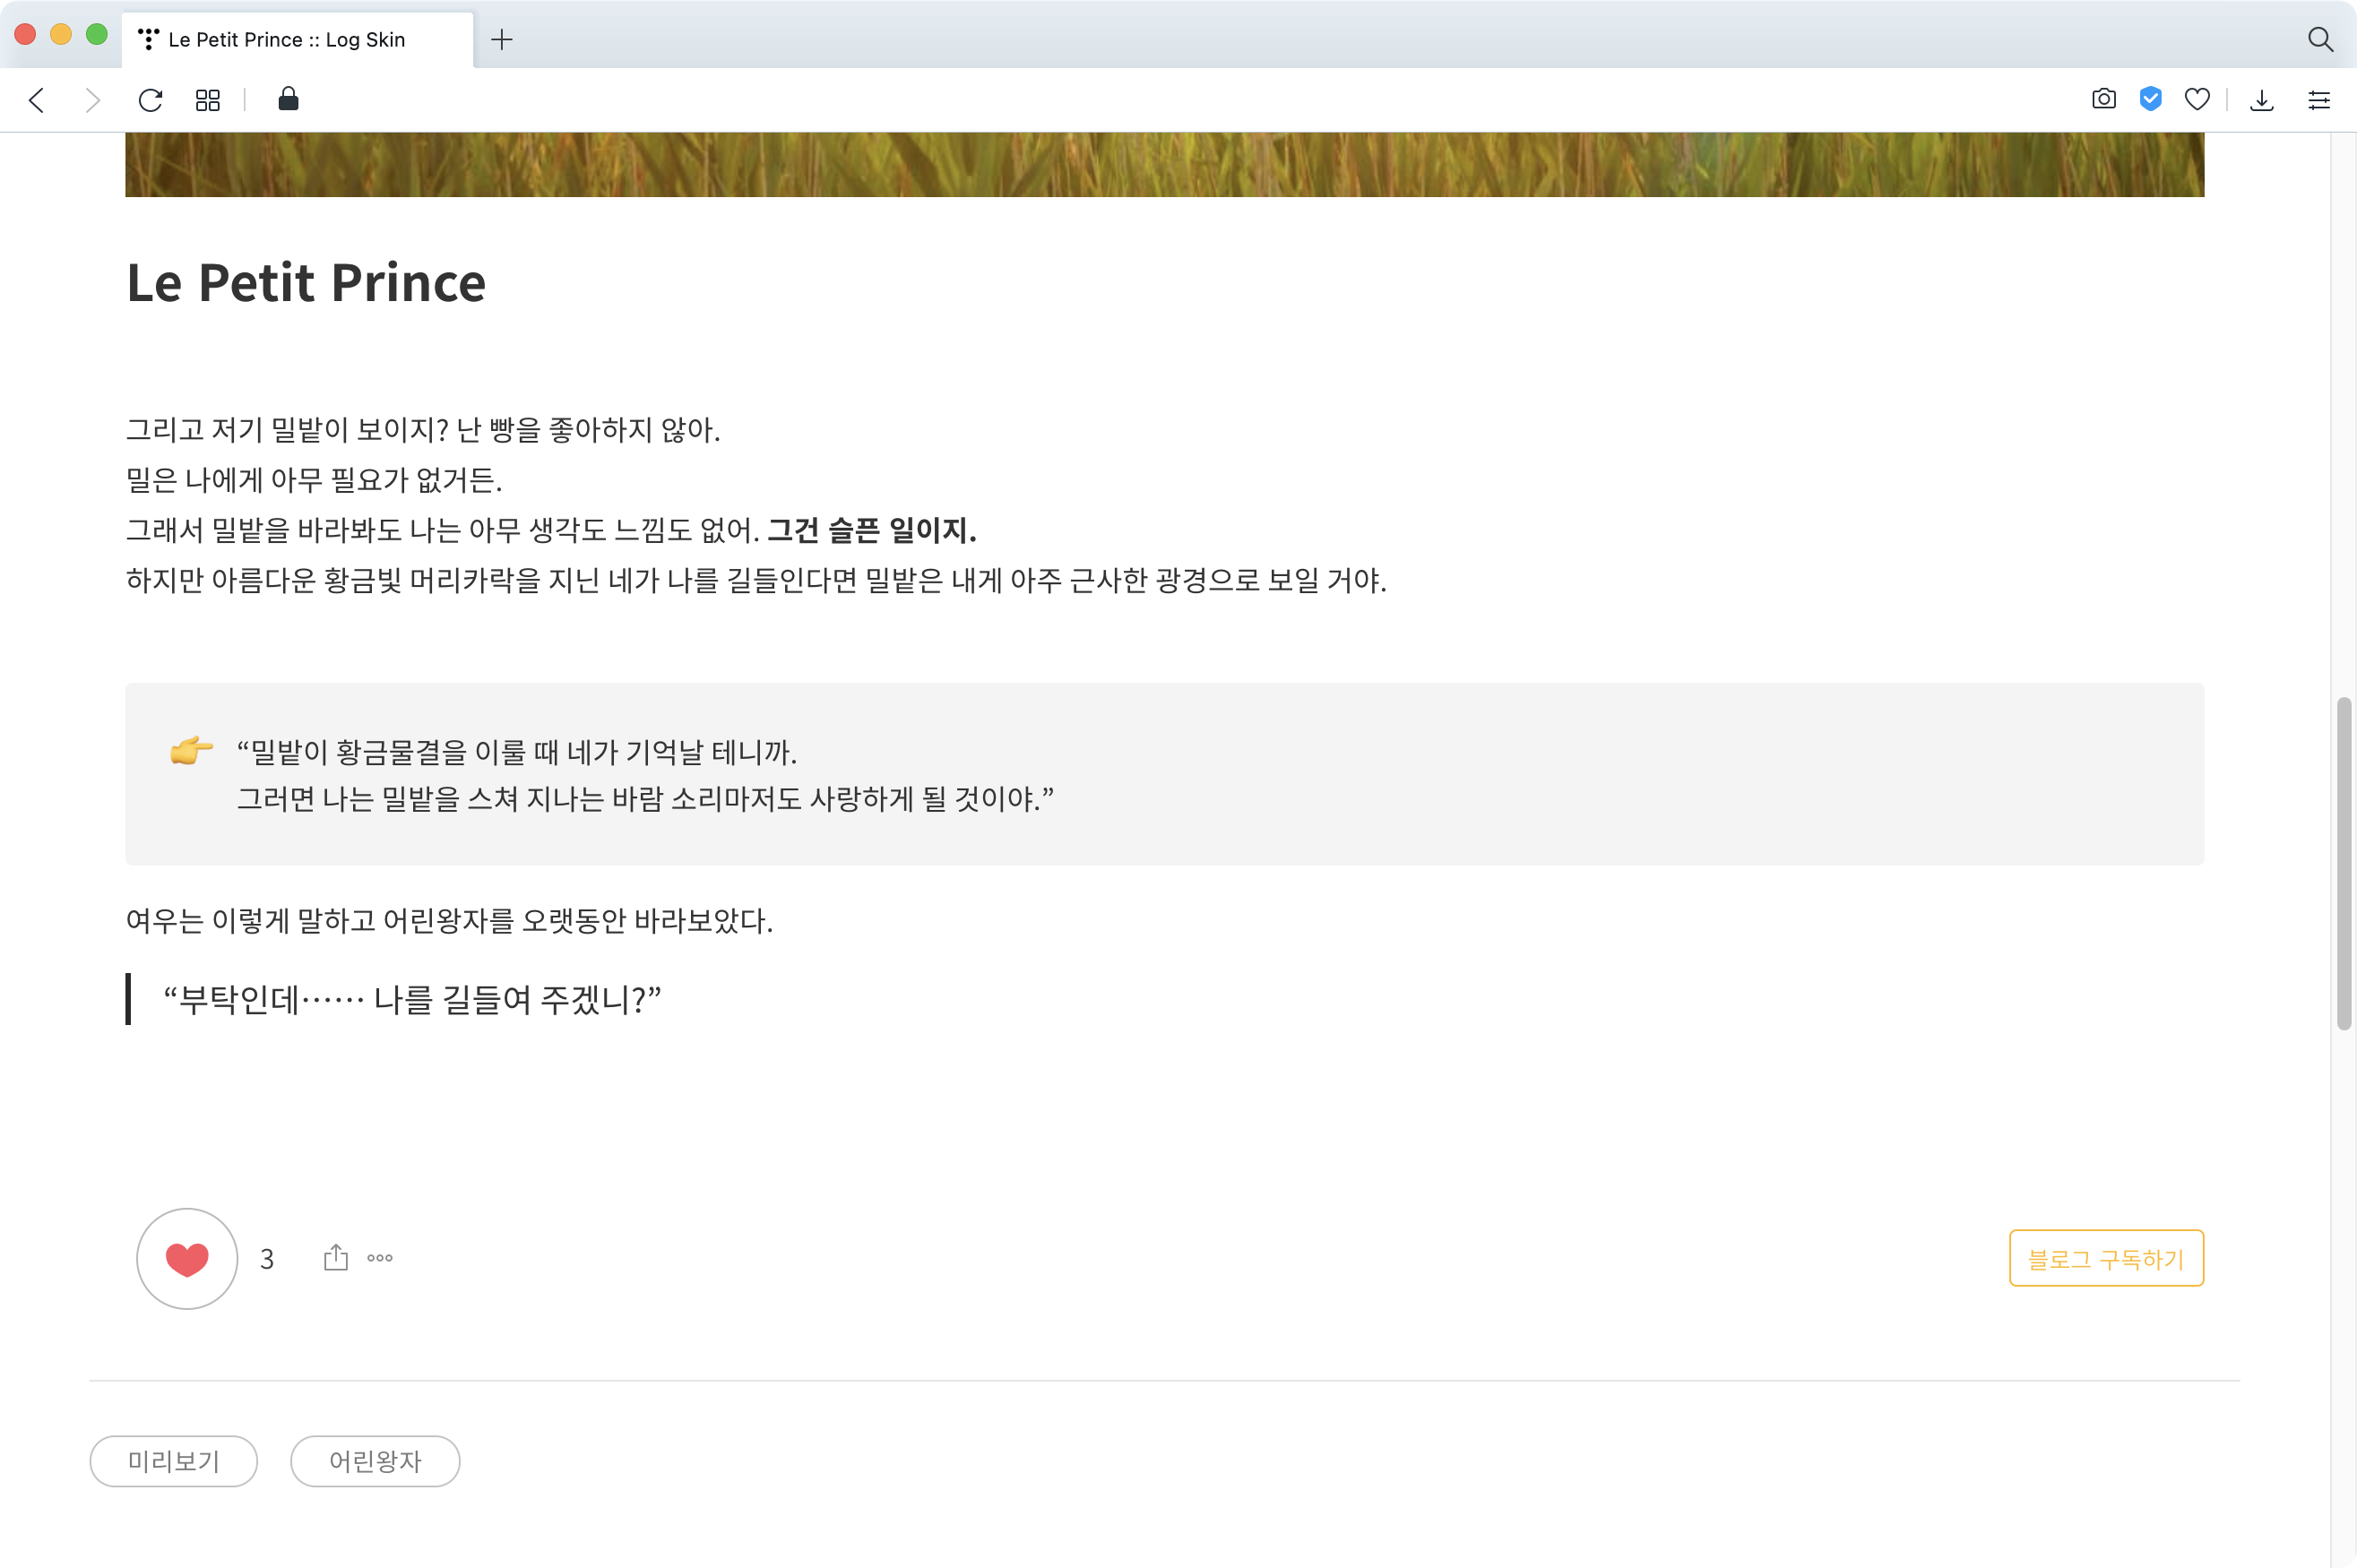Click the post share icon

point(336,1258)
